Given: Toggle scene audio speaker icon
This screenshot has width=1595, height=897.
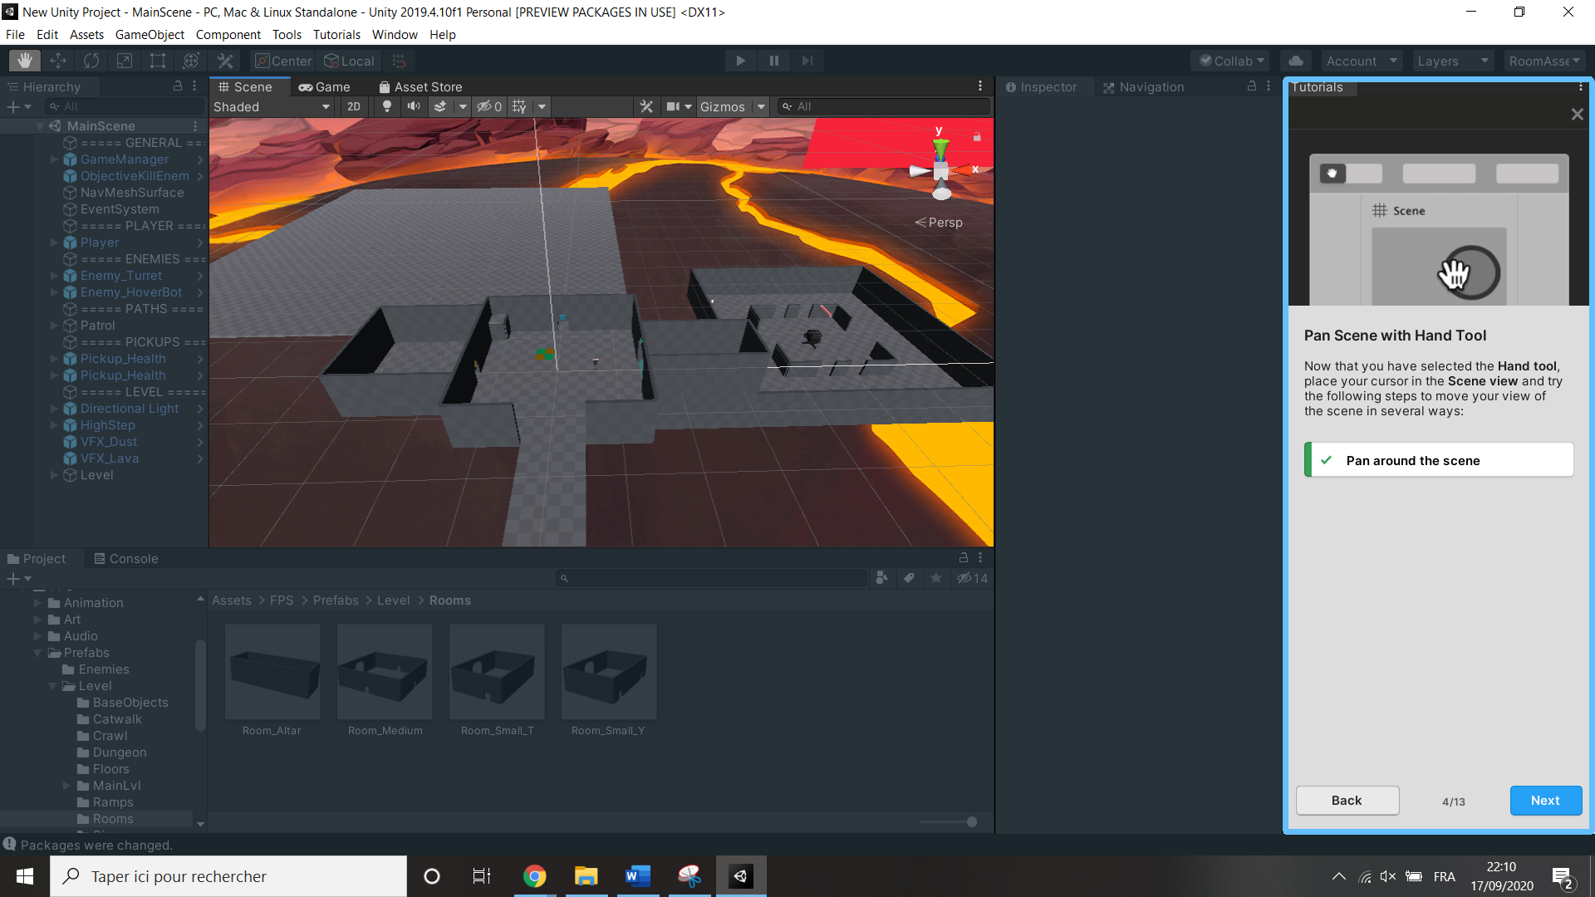Looking at the screenshot, I should point(413,106).
